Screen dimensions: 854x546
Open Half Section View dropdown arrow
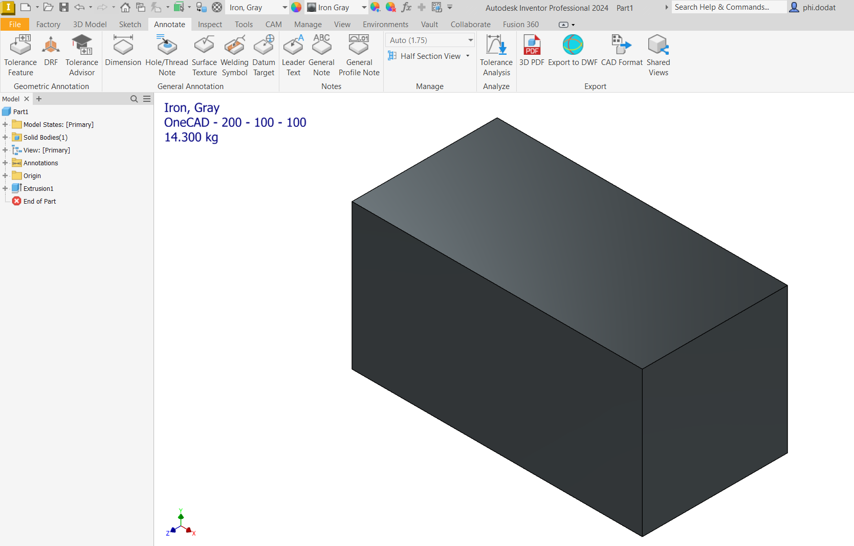pos(468,56)
